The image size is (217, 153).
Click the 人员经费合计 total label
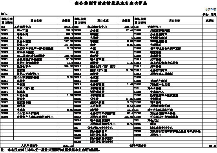point(29,146)
